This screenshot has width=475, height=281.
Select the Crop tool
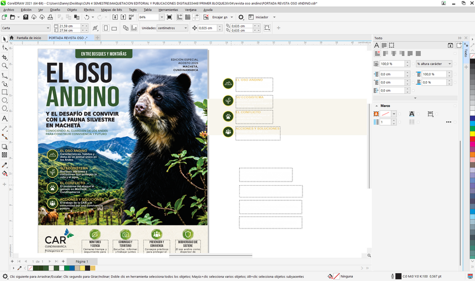(x=4, y=57)
